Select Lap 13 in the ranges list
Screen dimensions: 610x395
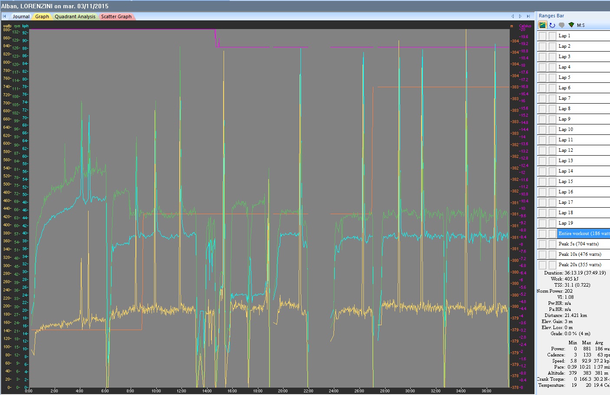(x=584, y=160)
